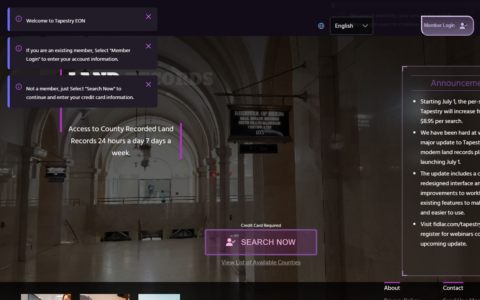The width and height of the screenshot is (480, 300).
Task: Open View List of Available Counties link
Action: point(261,262)
